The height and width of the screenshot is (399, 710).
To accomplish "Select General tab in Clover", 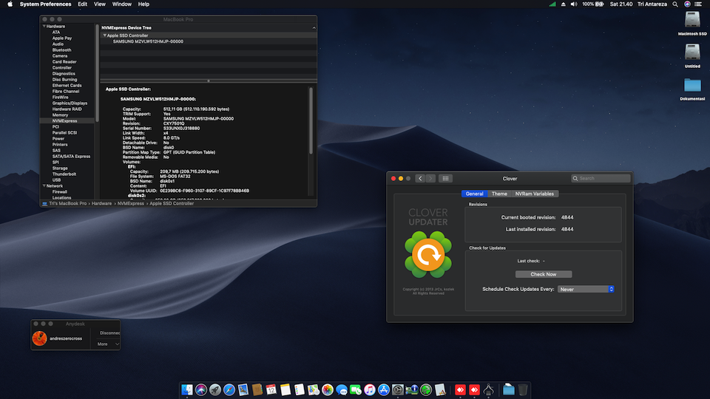I will (x=475, y=194).
